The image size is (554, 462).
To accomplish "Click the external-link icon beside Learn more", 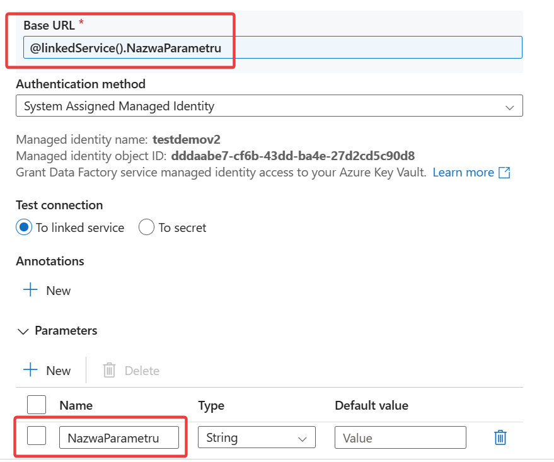I will (x=504, y=173).
